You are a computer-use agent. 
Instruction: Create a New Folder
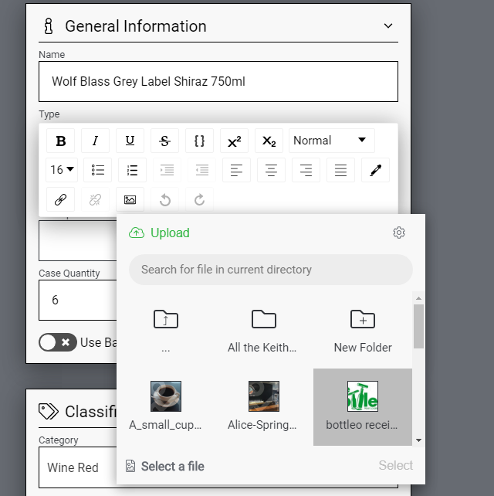point(362,330)
